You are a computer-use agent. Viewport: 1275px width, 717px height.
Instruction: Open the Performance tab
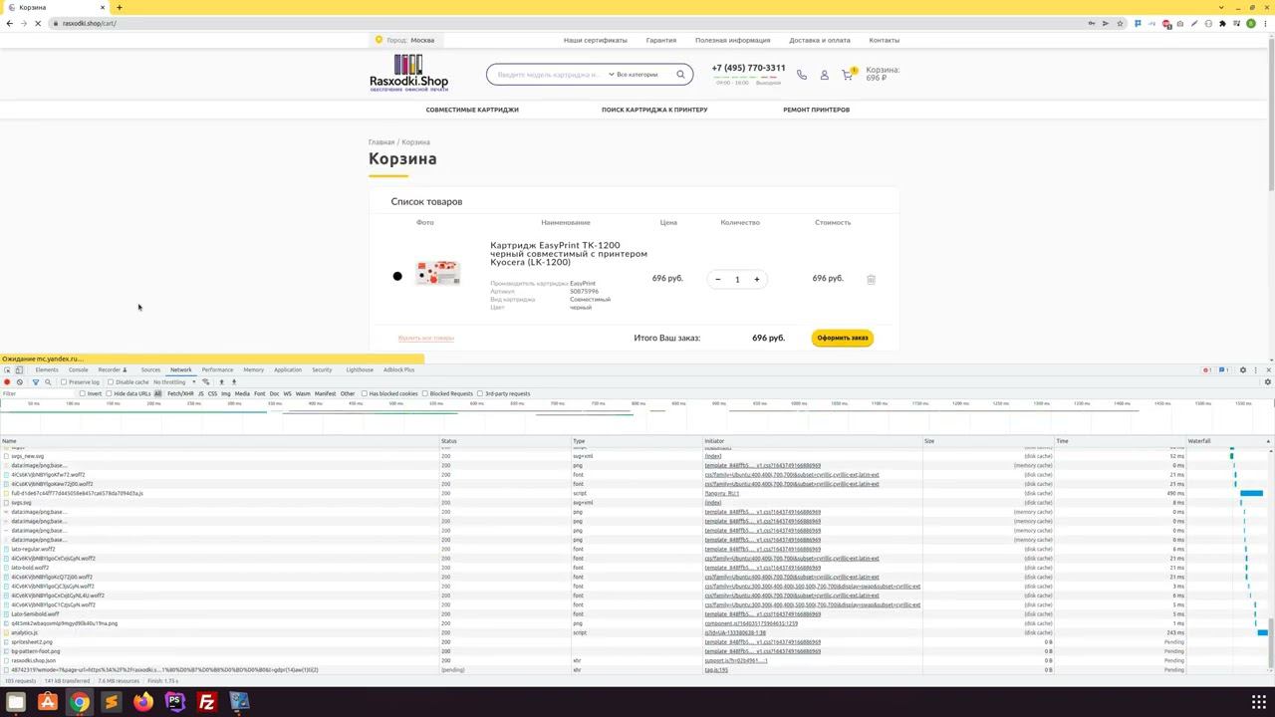point(217,370)
